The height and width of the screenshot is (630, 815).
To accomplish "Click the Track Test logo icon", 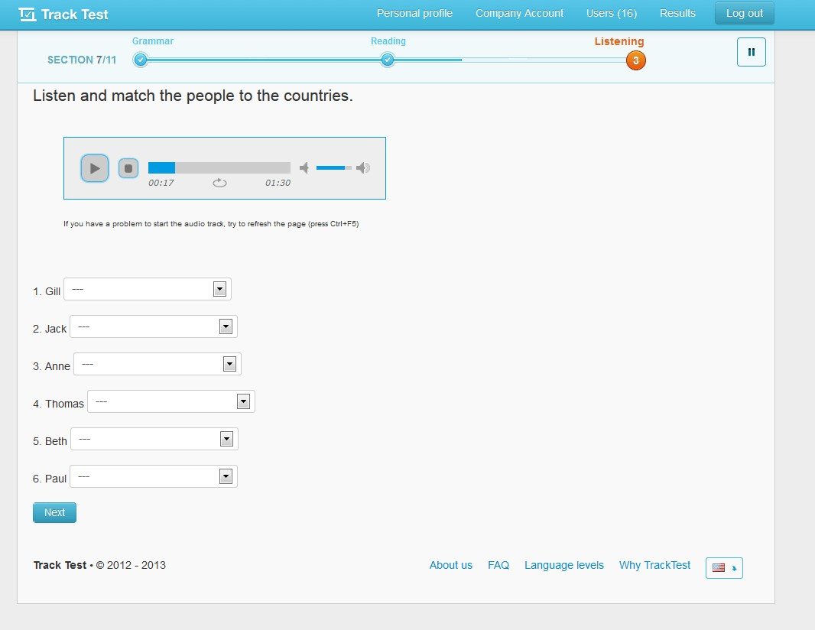I will [x=28, y=14].
